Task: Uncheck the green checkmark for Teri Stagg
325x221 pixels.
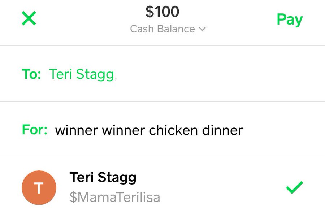Action: (x=294, y=188)
